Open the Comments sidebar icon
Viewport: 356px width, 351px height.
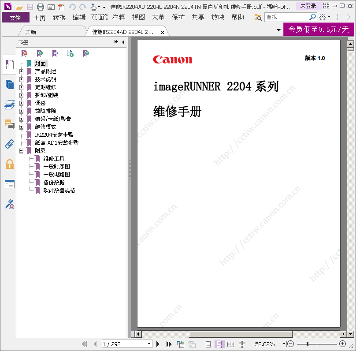point(10,124)
